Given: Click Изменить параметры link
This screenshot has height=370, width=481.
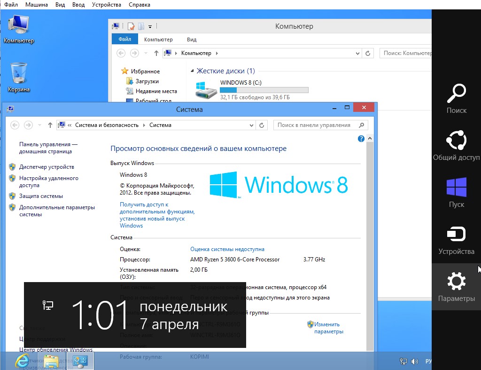Looking at the screenshot, I should (x=328, y=328).
